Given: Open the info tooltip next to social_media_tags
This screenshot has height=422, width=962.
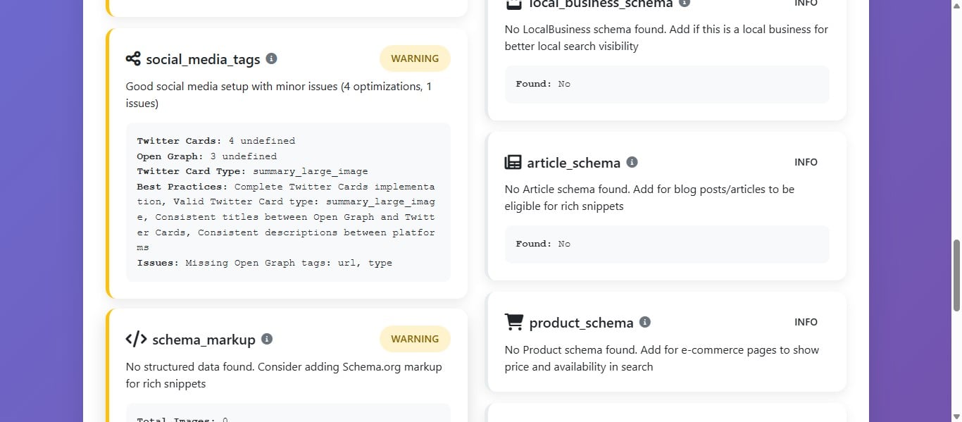Looking at the screenshot, I should (x=272, y=59).
